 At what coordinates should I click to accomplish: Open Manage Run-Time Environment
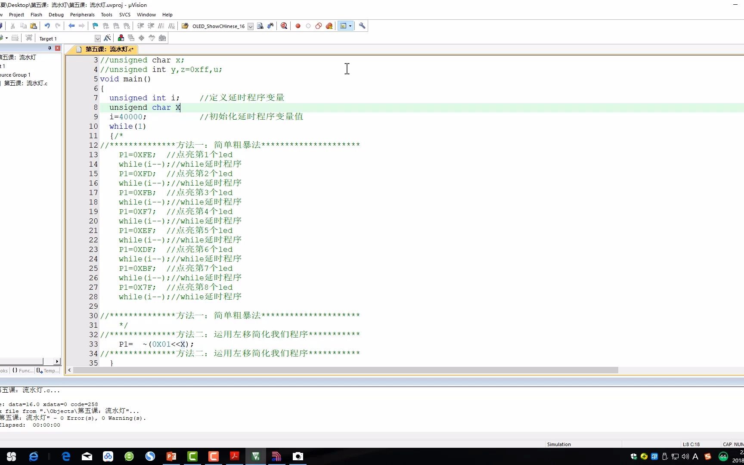(141, 38)
